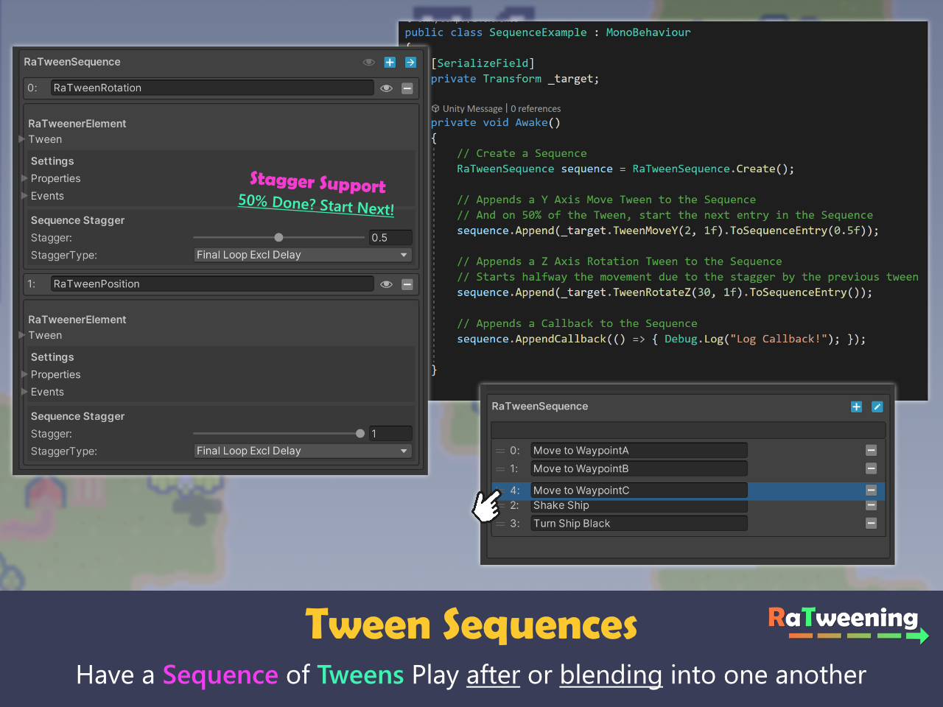Open the StaggerType dropdown for RaTweenRotation
The image size is (943, 707).
[x=302, y=255]
